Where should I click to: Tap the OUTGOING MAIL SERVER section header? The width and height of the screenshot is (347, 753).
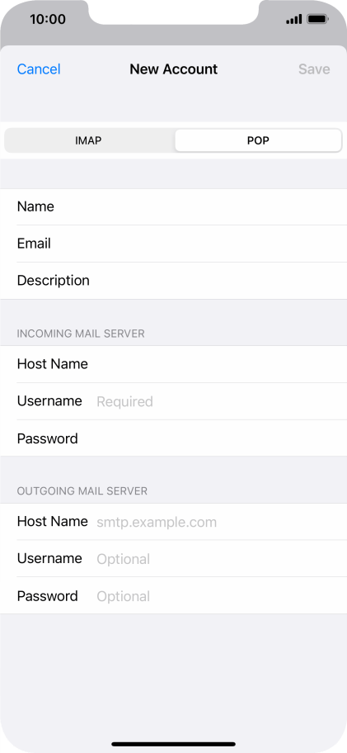pos(82,490)
